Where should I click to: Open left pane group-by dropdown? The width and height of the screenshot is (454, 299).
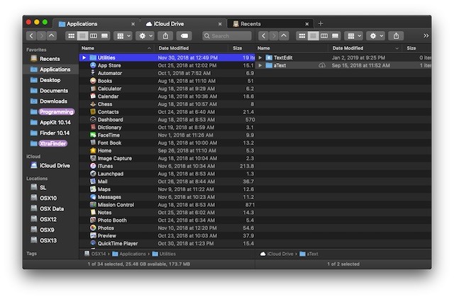click(123, 36)
